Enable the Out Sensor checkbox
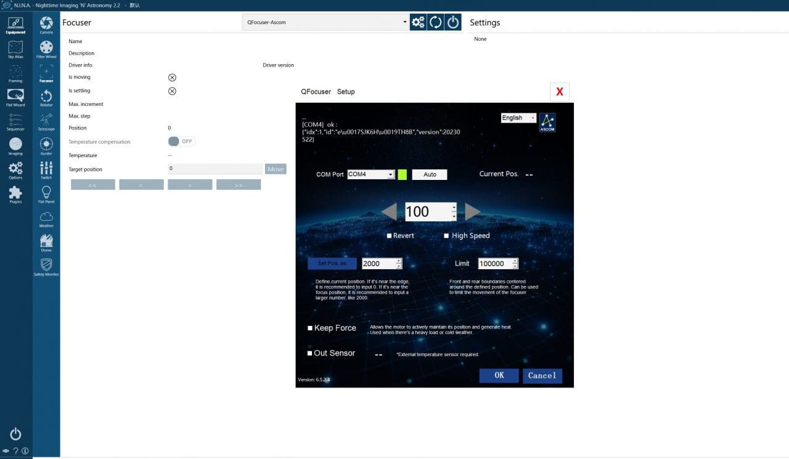This screenshot has height=459, width=789. (x=309, y=354)
